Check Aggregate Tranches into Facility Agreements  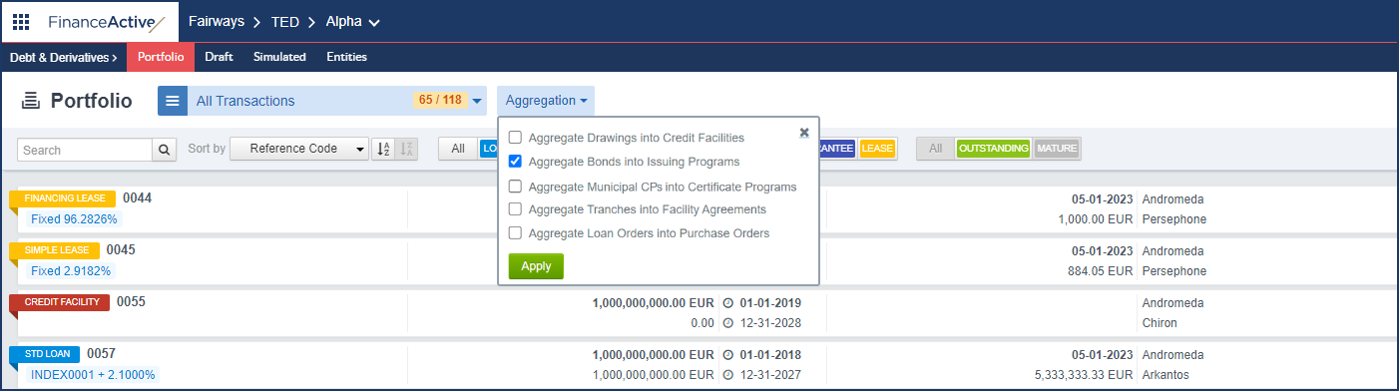pos(515,209)
